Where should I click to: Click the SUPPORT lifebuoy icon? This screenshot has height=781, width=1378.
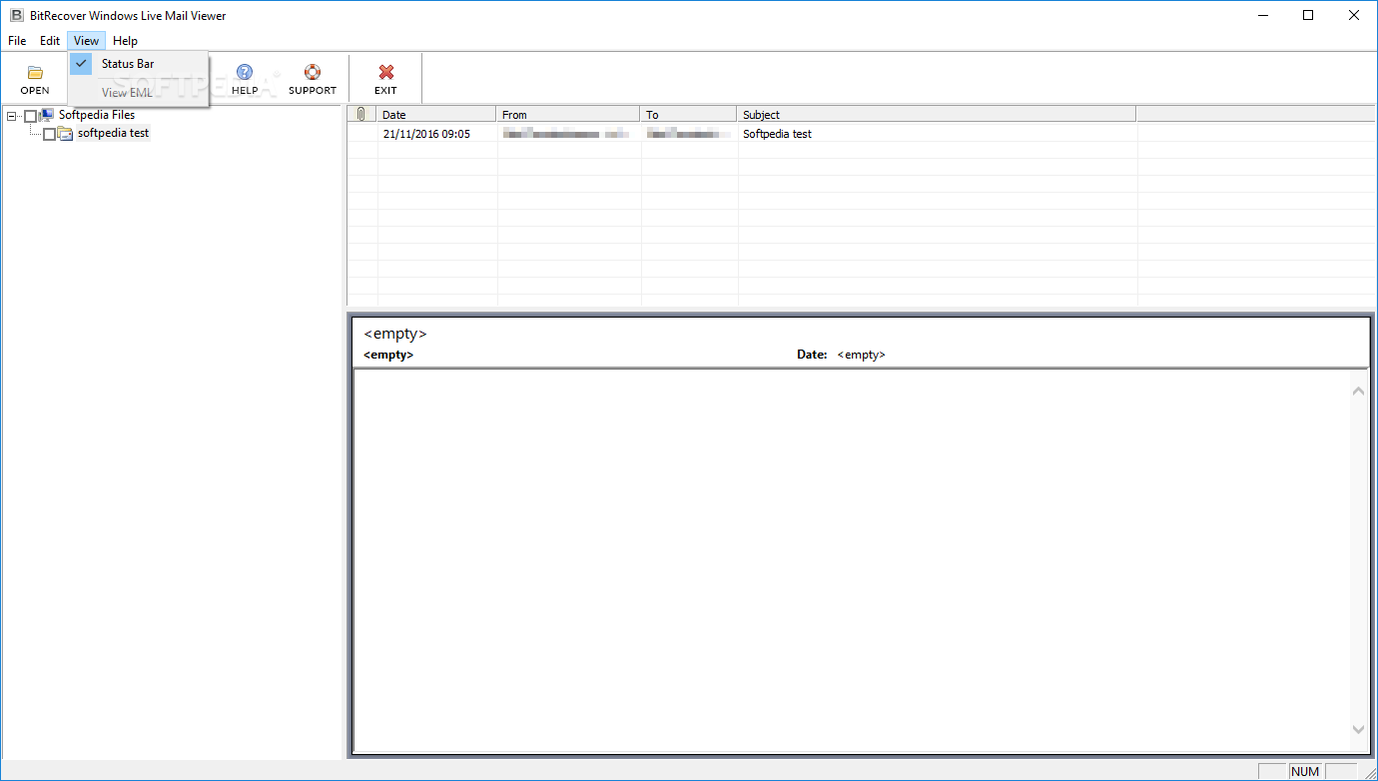(313, 72)
